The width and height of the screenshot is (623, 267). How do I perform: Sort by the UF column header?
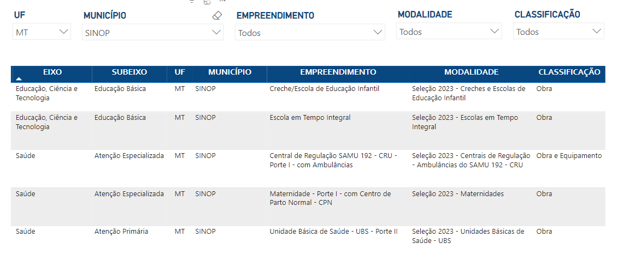pos(180,72)
